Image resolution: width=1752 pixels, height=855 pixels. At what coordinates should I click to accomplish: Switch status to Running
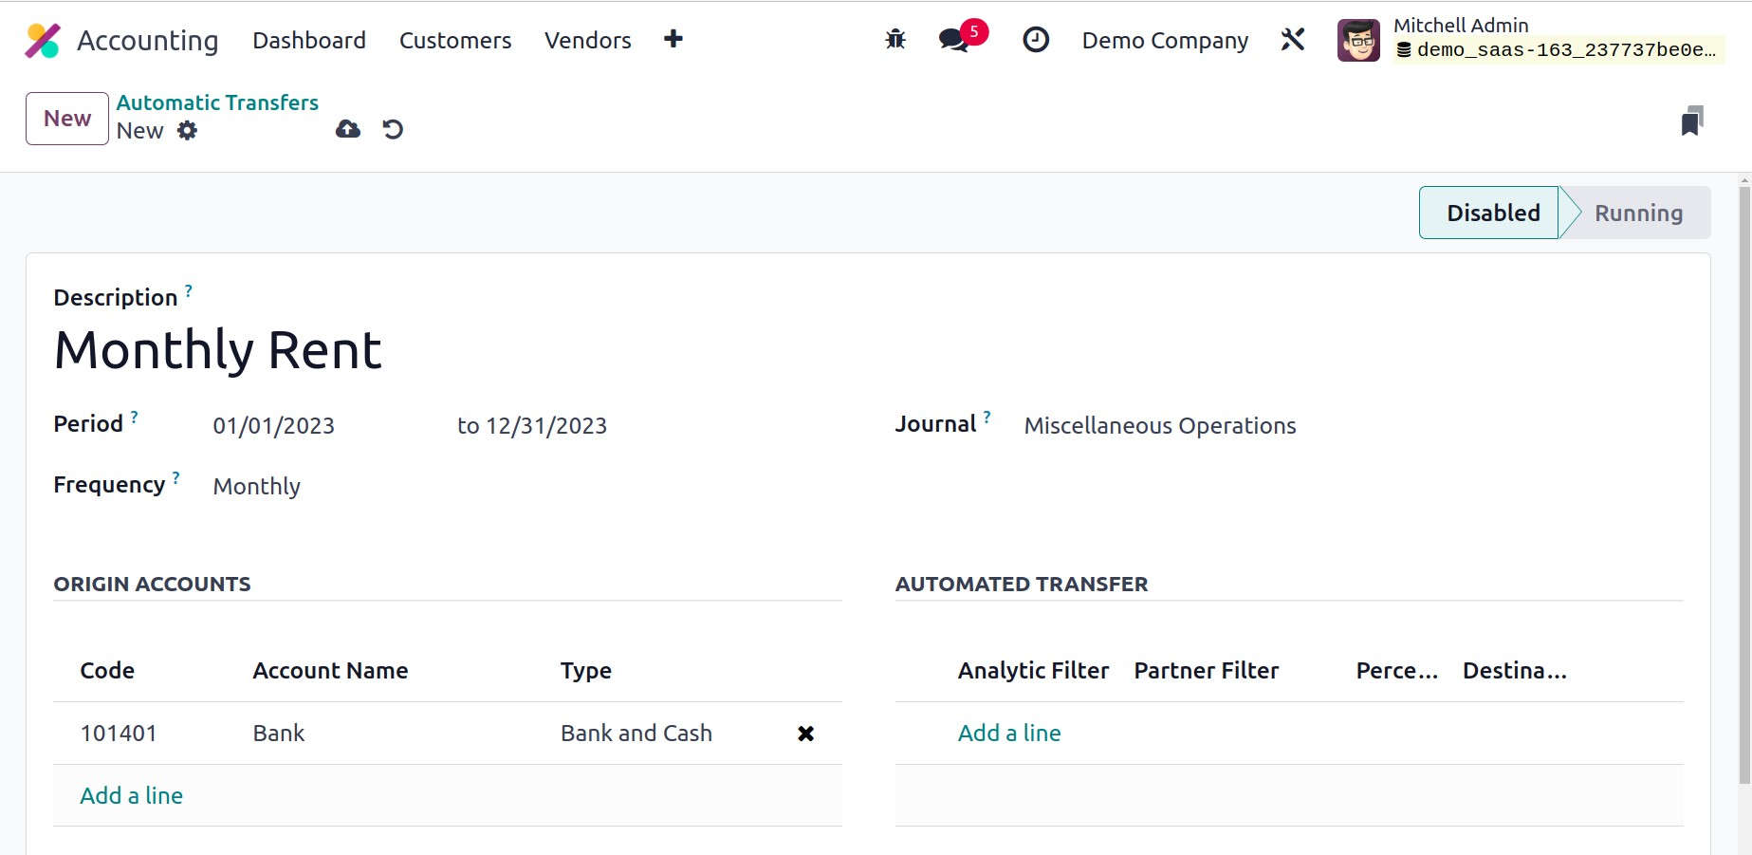[1638, 214]
